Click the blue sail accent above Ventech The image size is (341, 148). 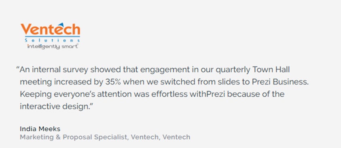(60, 25)
